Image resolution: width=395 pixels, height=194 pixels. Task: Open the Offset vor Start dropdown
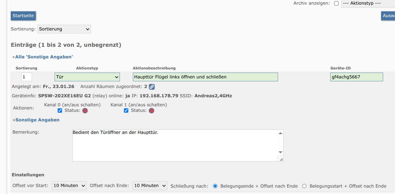coord(69,186)
